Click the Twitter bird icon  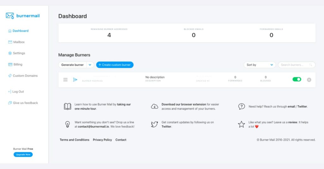[154, 124]
